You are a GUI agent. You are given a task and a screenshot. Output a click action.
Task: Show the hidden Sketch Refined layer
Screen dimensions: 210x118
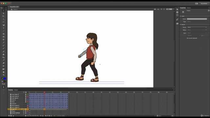tap(24, 113)
